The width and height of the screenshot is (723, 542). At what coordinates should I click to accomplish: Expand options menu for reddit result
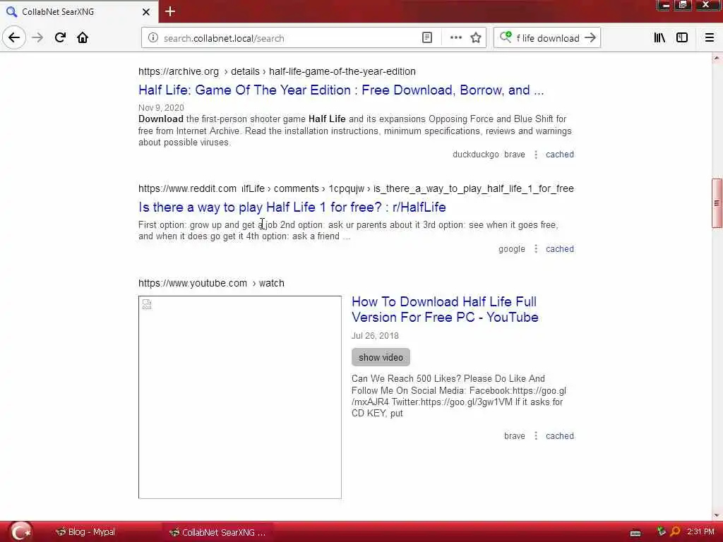point(536,249)
